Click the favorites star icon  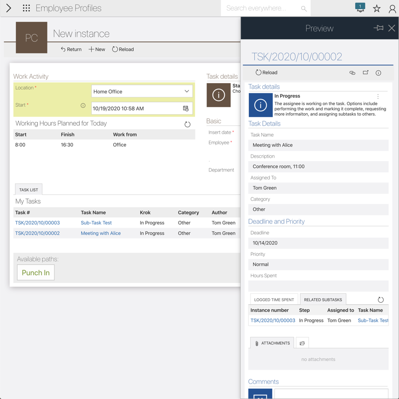point(377,8)
